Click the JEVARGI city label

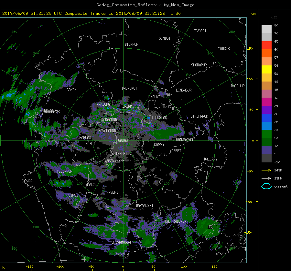pos(199,31)
